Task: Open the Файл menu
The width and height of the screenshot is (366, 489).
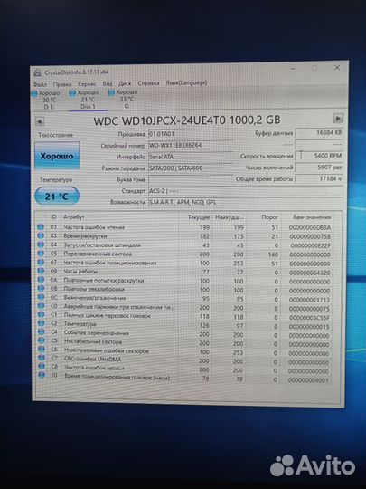Action: pos(40,84)
